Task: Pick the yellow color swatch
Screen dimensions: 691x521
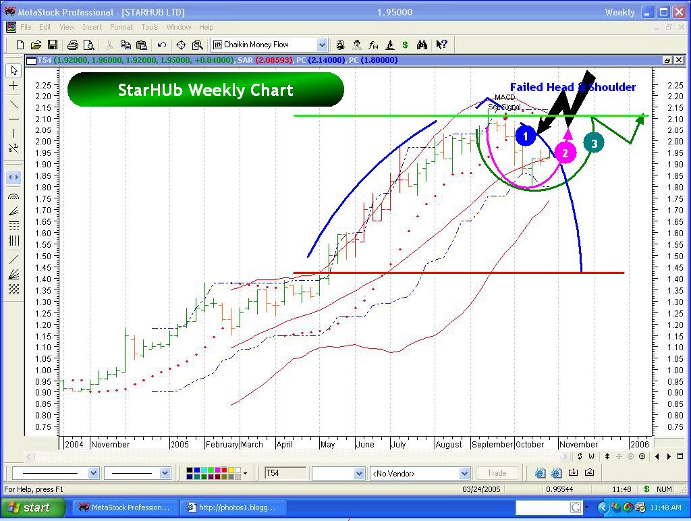Action: tap(231, 470)
